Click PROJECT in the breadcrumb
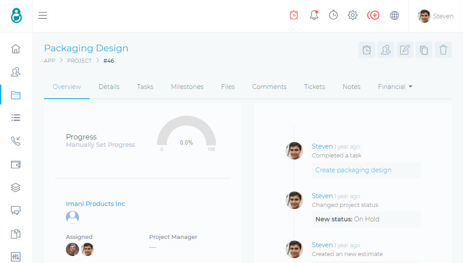The height and width of the screenshot is (263, 463). coord(79,61)
